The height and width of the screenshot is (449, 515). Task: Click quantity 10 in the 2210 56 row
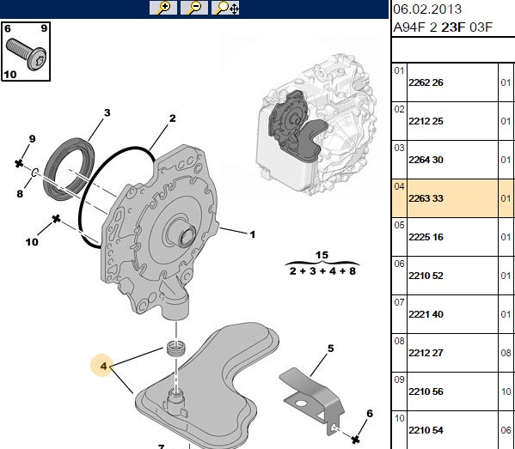tap(506, 391)
